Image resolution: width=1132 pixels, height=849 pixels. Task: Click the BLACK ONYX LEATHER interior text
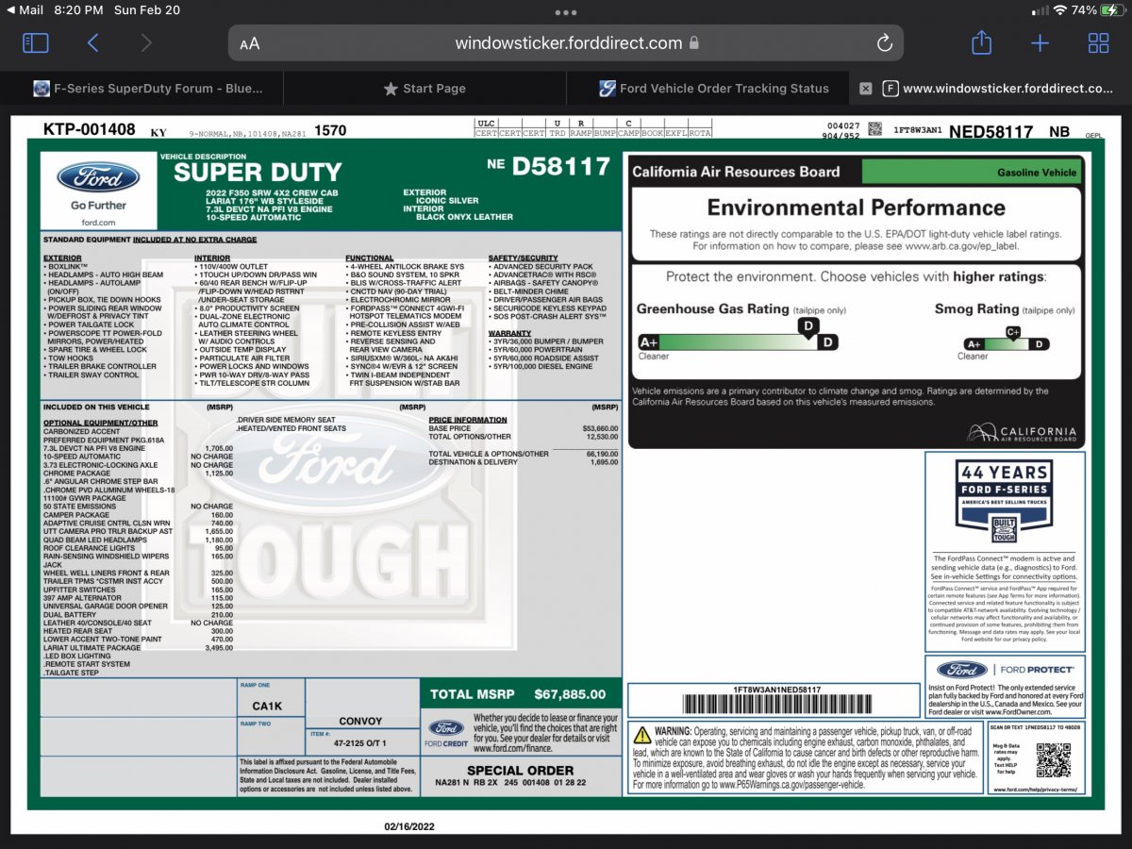click(466, 217)
